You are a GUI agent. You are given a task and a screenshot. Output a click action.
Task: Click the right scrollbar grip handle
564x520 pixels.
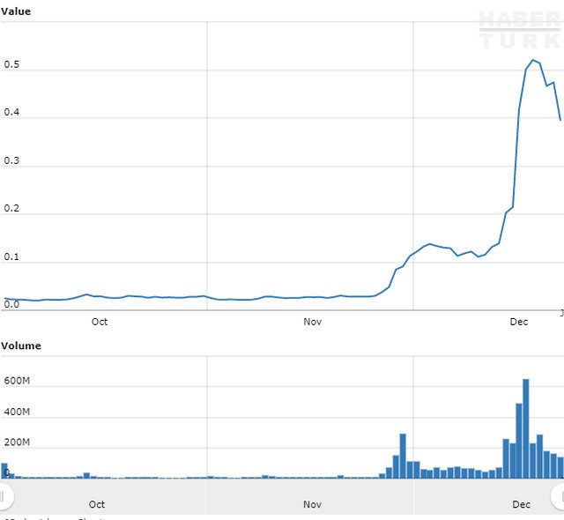tap(559, 496)
